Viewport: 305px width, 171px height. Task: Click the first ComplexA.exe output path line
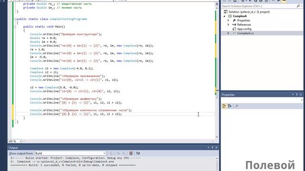(62, 161)
